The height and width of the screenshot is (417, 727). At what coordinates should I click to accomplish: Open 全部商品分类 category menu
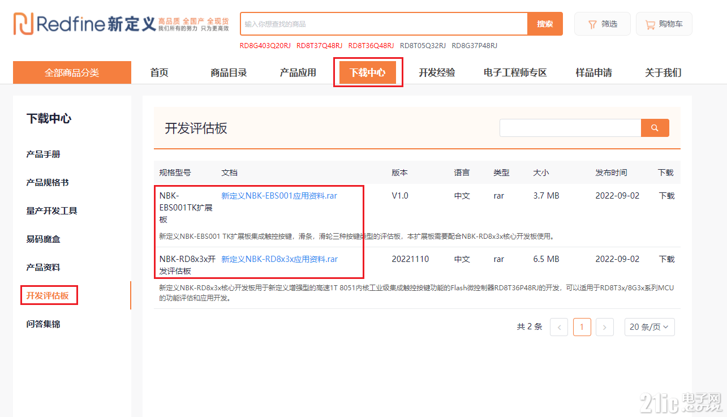click(x=72, y=72)
